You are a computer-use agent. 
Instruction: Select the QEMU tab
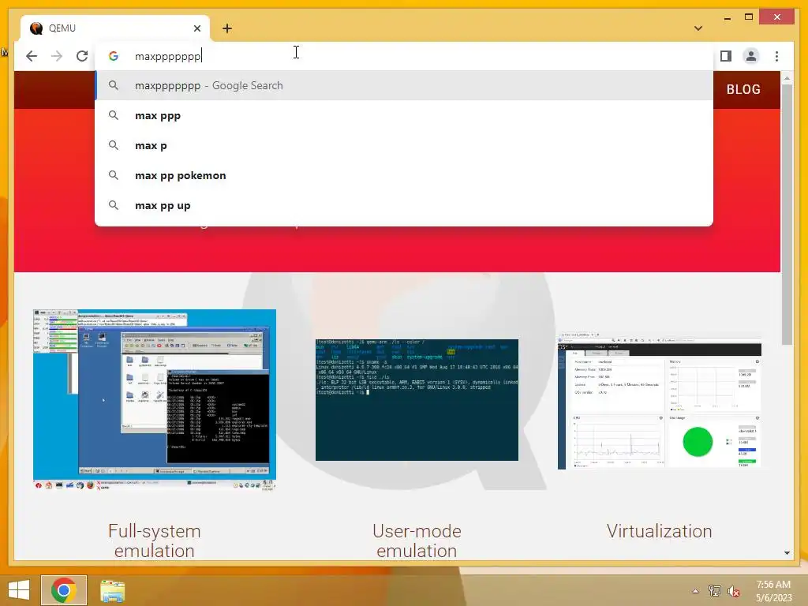tap(114, 28)
